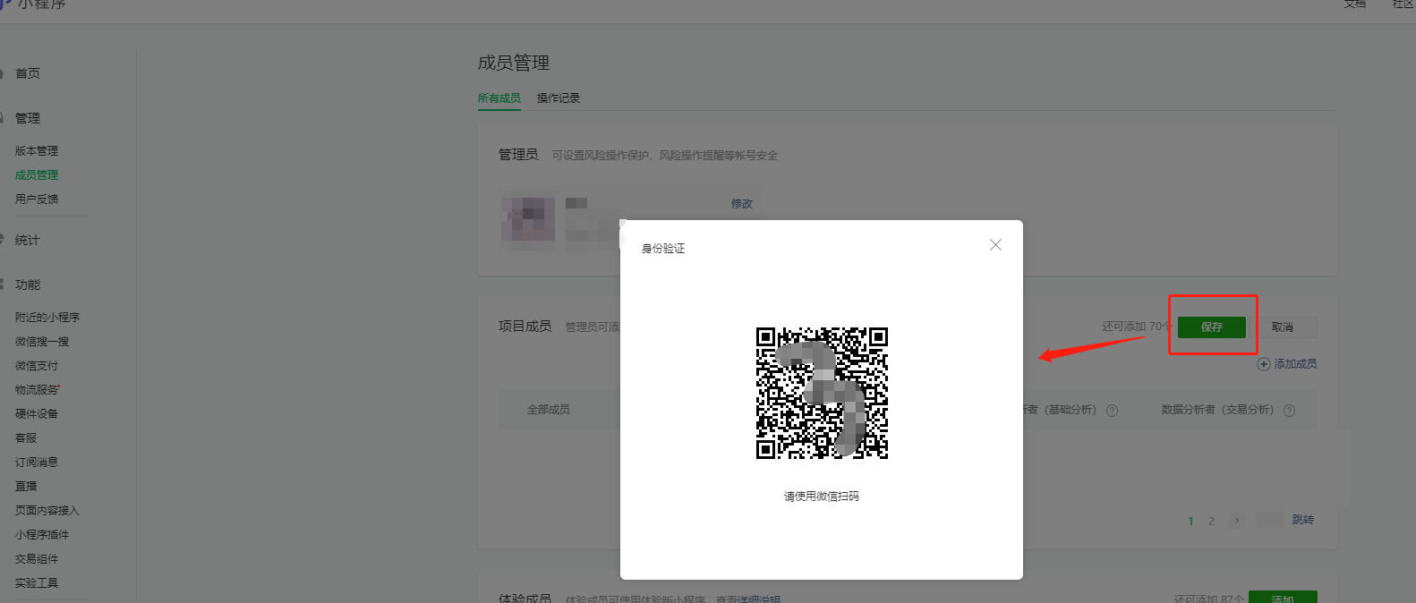The width and height of the screenshot is (1416, 603).
Task: Open 微信支付 in the sidebar
Action: [37, 365]
